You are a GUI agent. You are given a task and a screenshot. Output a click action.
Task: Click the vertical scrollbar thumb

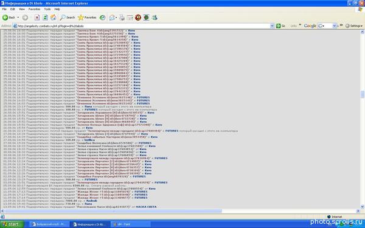point(362,94)
